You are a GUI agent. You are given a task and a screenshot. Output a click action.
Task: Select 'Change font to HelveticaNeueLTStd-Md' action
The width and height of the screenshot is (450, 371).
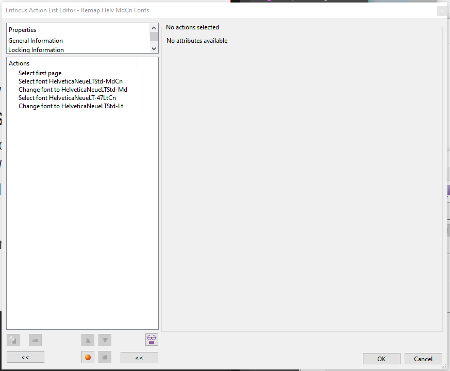point(73,90)
